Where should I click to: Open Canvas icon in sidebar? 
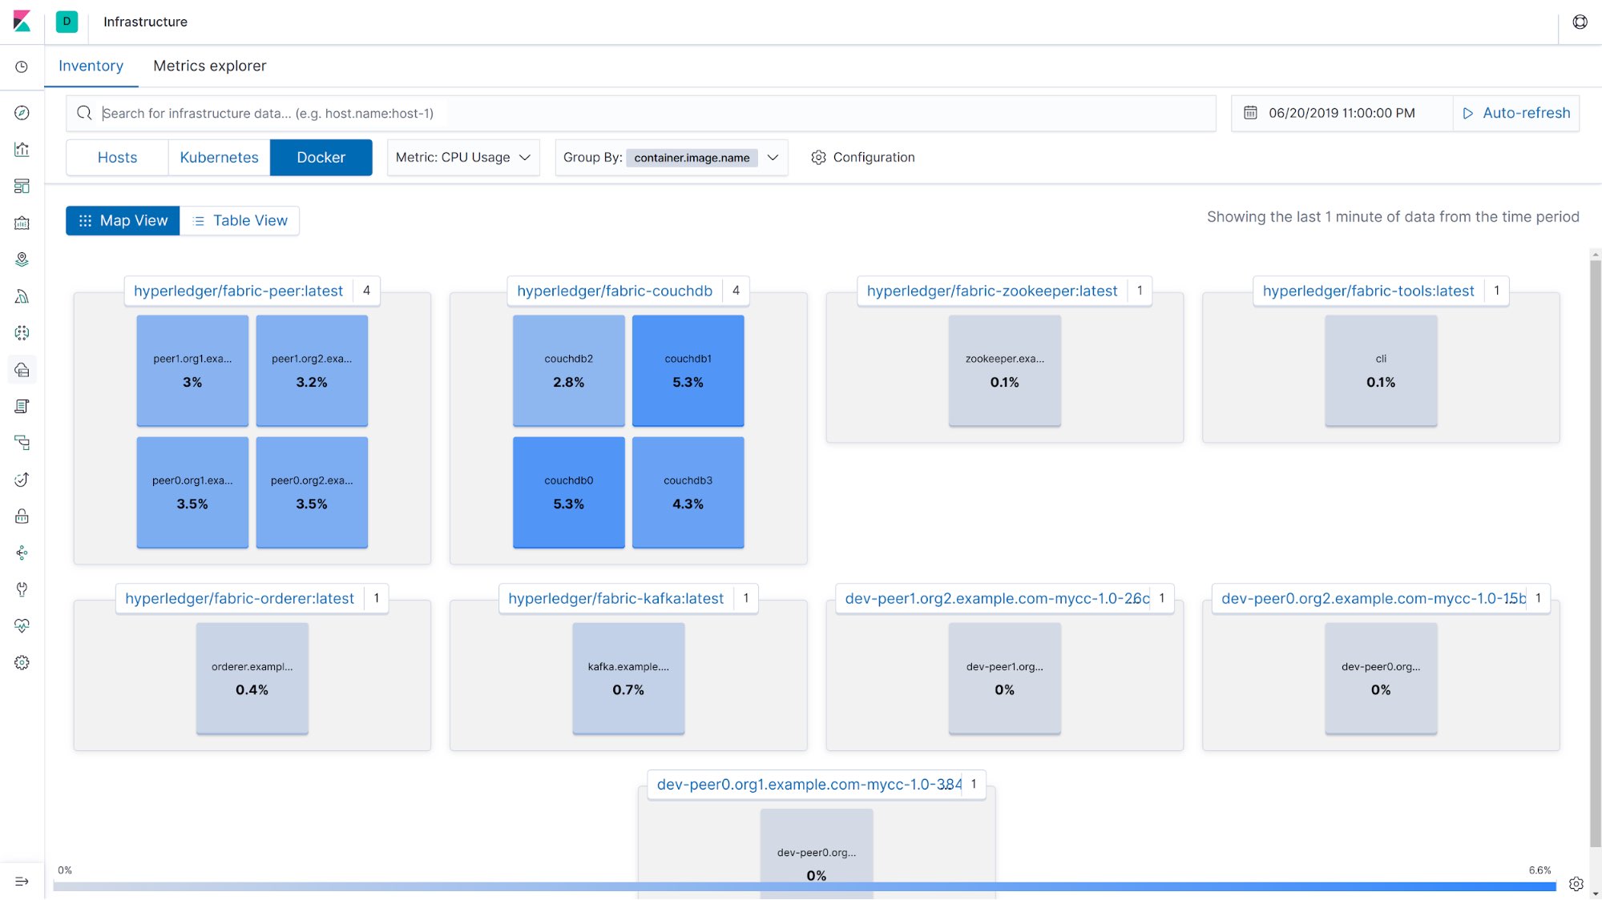click(22, 223)
